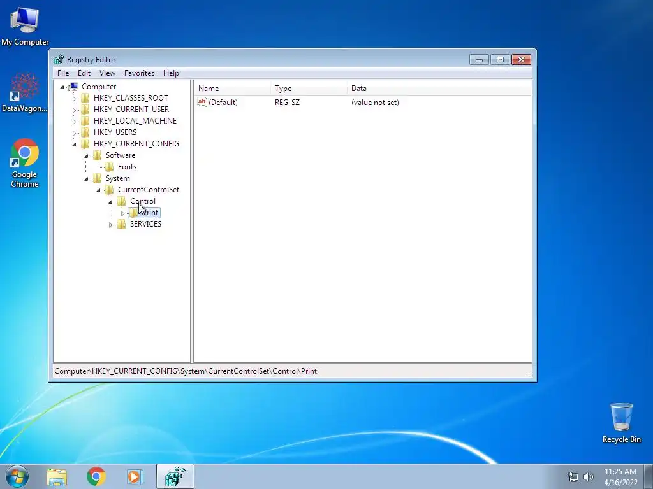Open the Favorites menu

coord(139,73)
